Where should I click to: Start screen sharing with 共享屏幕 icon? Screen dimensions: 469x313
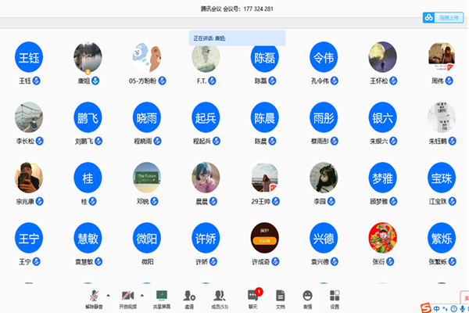coord(162,297)
